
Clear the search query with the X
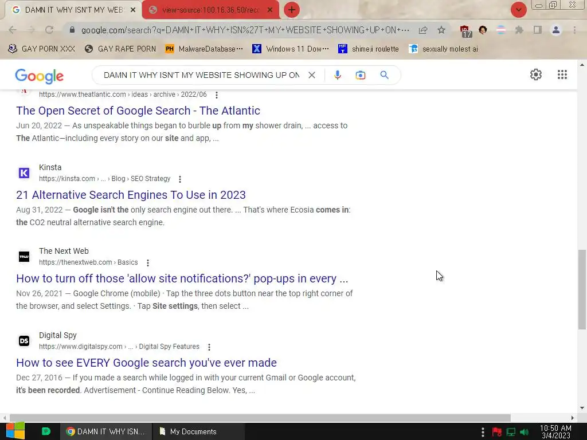point(311,75)
